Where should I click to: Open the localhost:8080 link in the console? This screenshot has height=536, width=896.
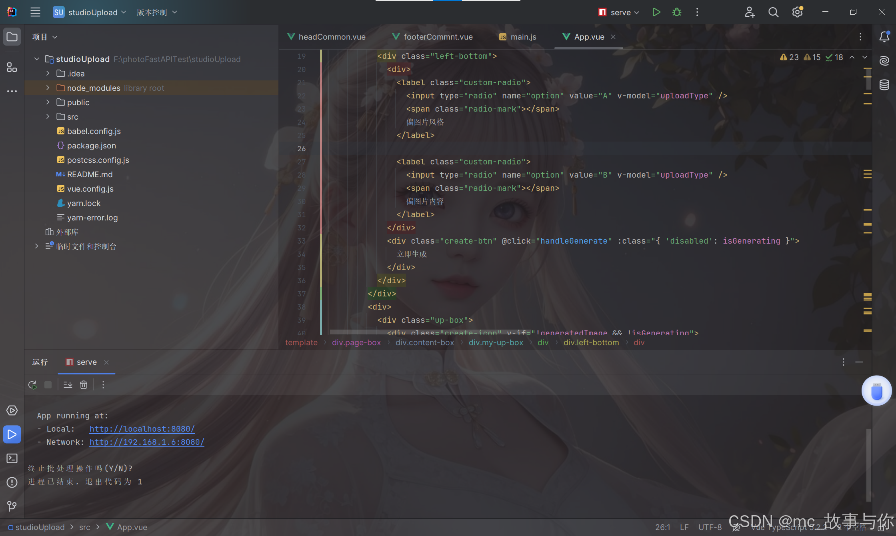click(x=142, y=429)
